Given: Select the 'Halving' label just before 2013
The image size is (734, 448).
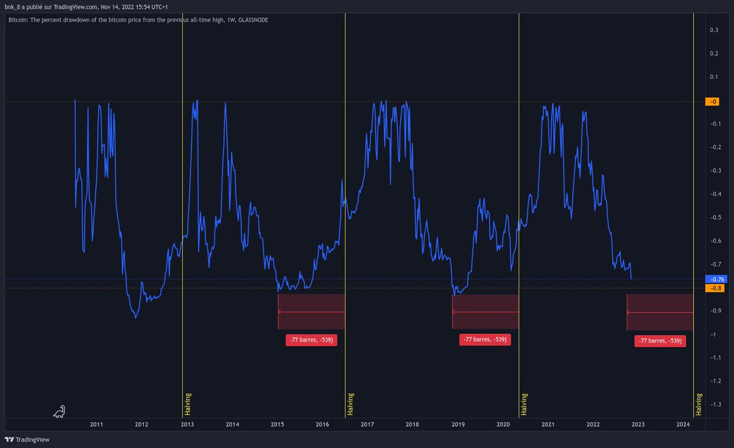Looking at the screenshot, I should [188, 405].
